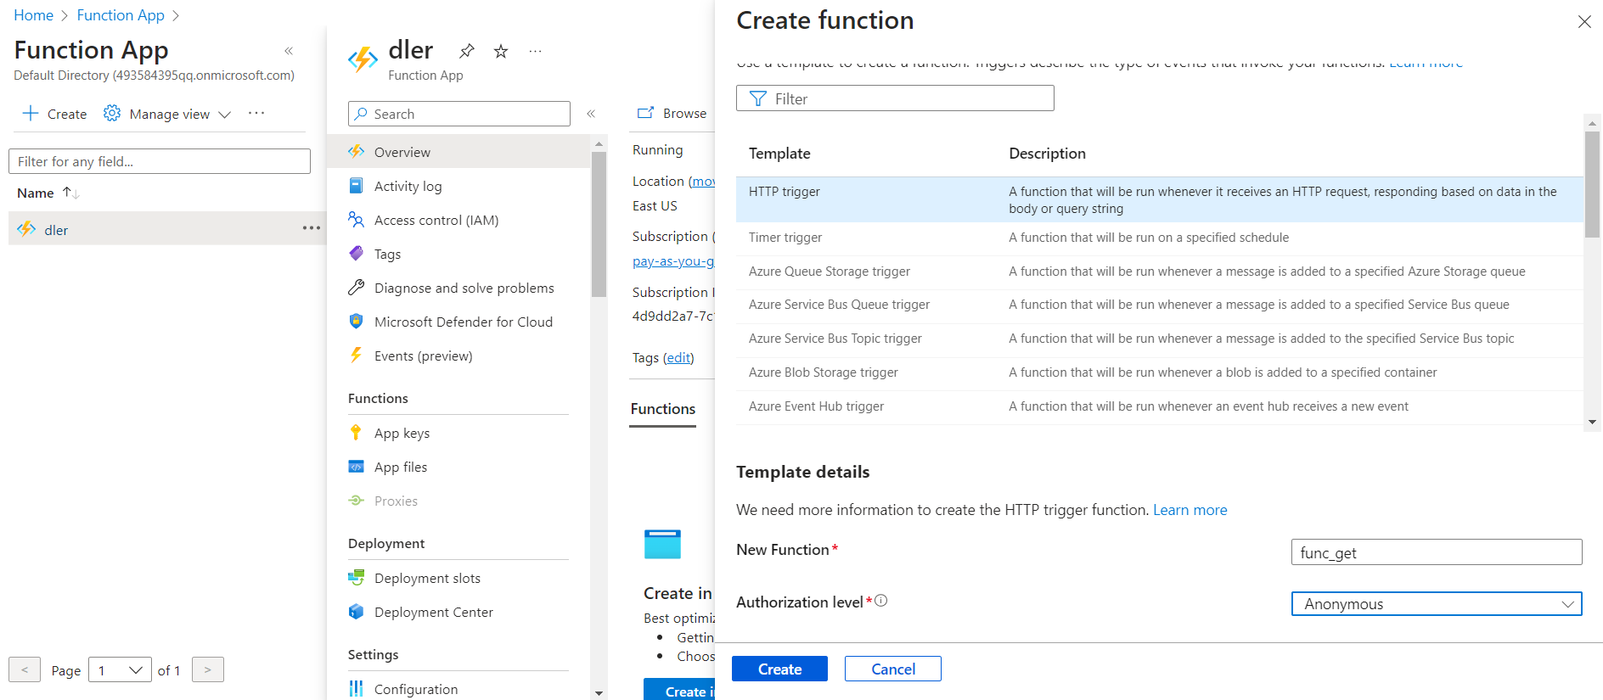Open Learn more link under Template details

click(1190, 510)
